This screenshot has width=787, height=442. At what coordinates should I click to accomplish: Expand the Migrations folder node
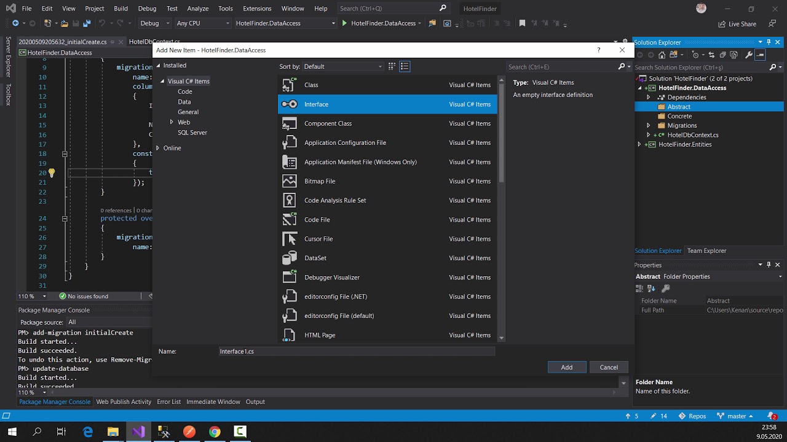tap(648, 125)
